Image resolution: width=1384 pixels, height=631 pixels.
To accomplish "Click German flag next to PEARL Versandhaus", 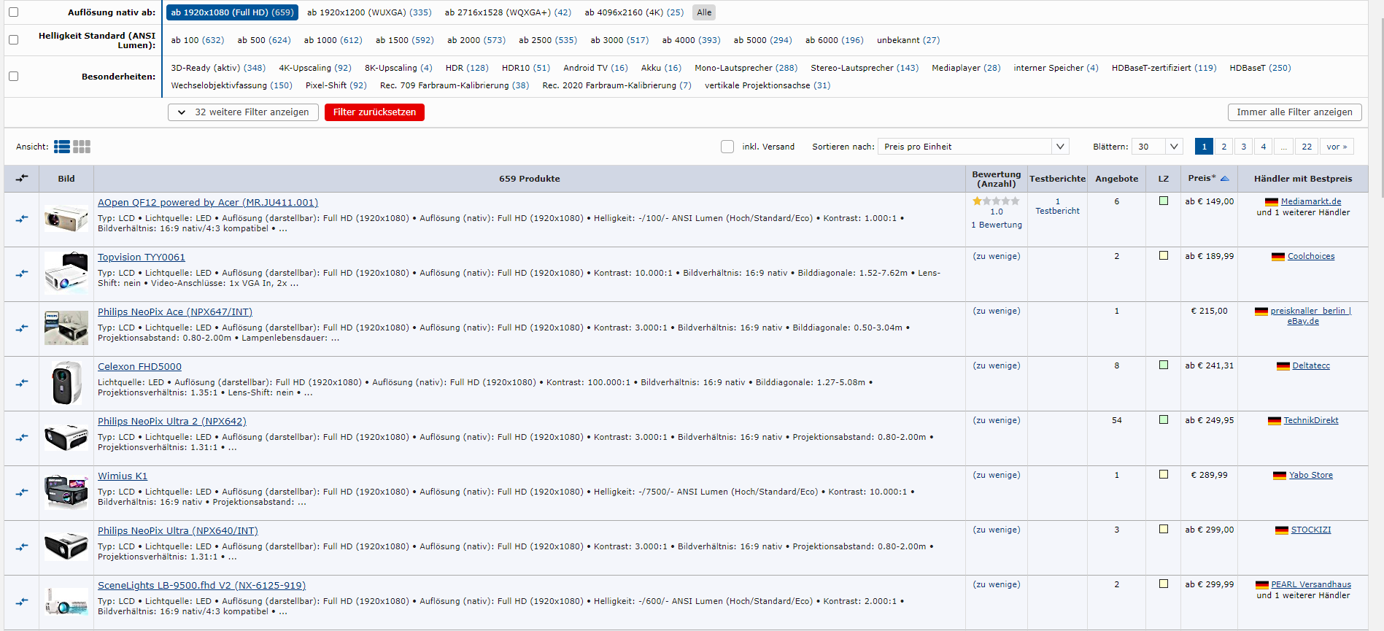I will (1262, 585).
